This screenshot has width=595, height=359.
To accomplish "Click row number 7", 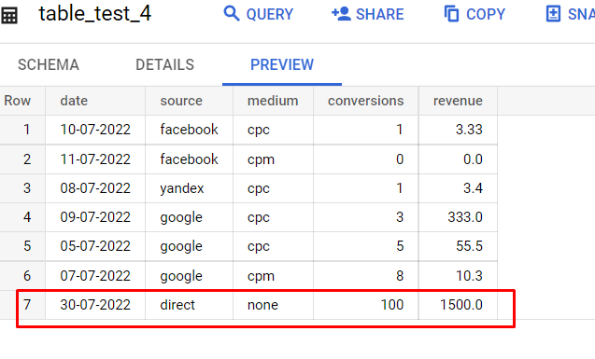I will click(27, 305).
